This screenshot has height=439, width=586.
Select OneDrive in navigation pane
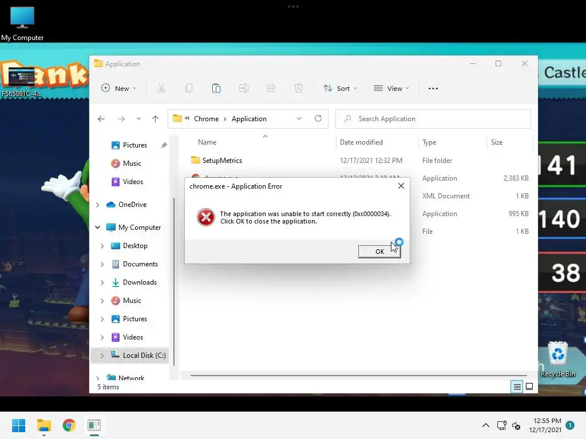pos(132,205)
